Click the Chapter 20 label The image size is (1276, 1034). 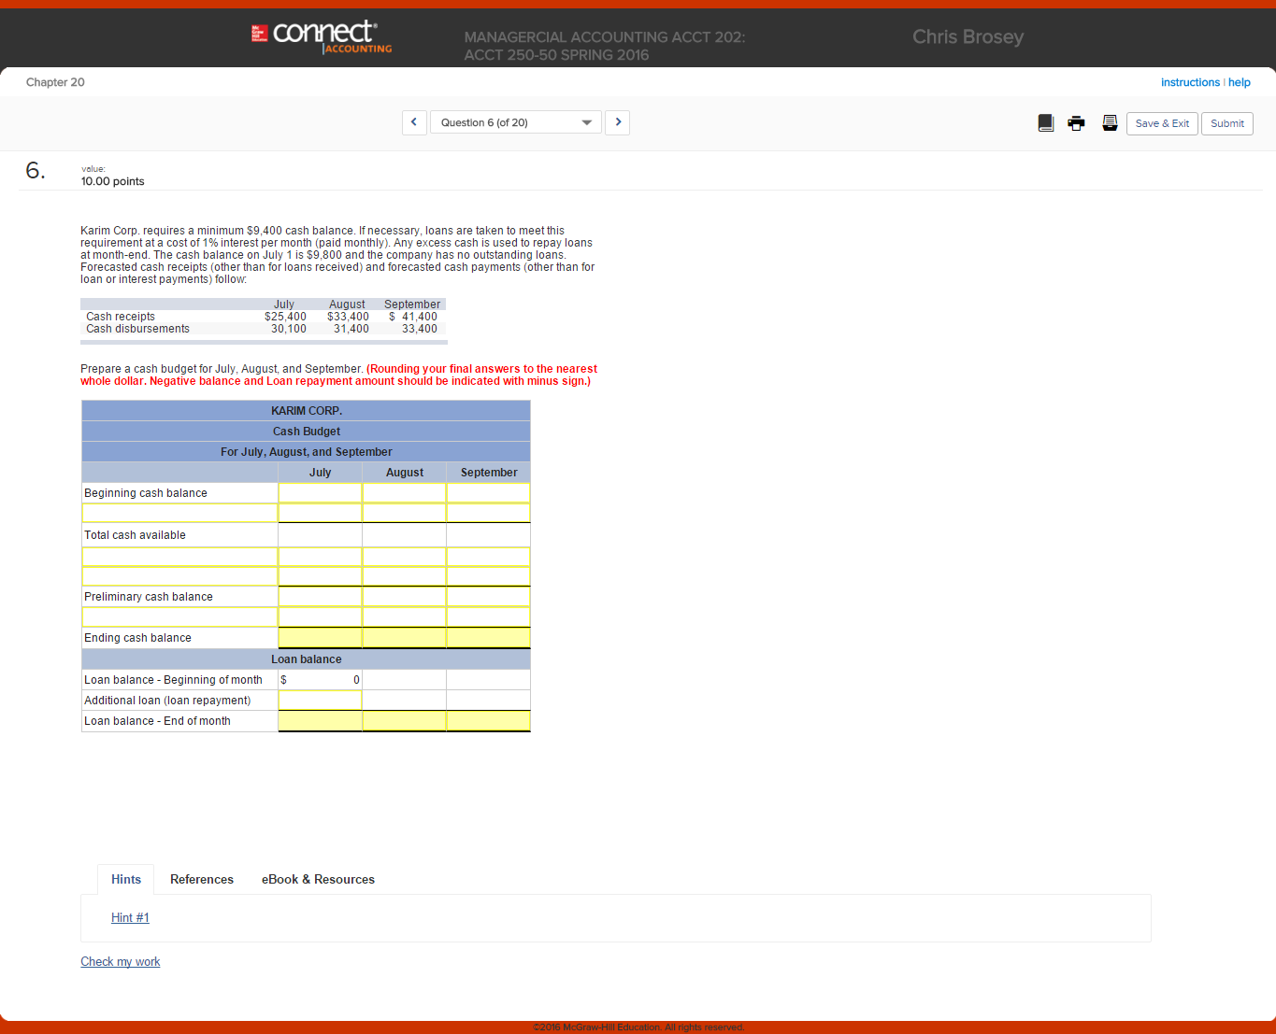55,82
